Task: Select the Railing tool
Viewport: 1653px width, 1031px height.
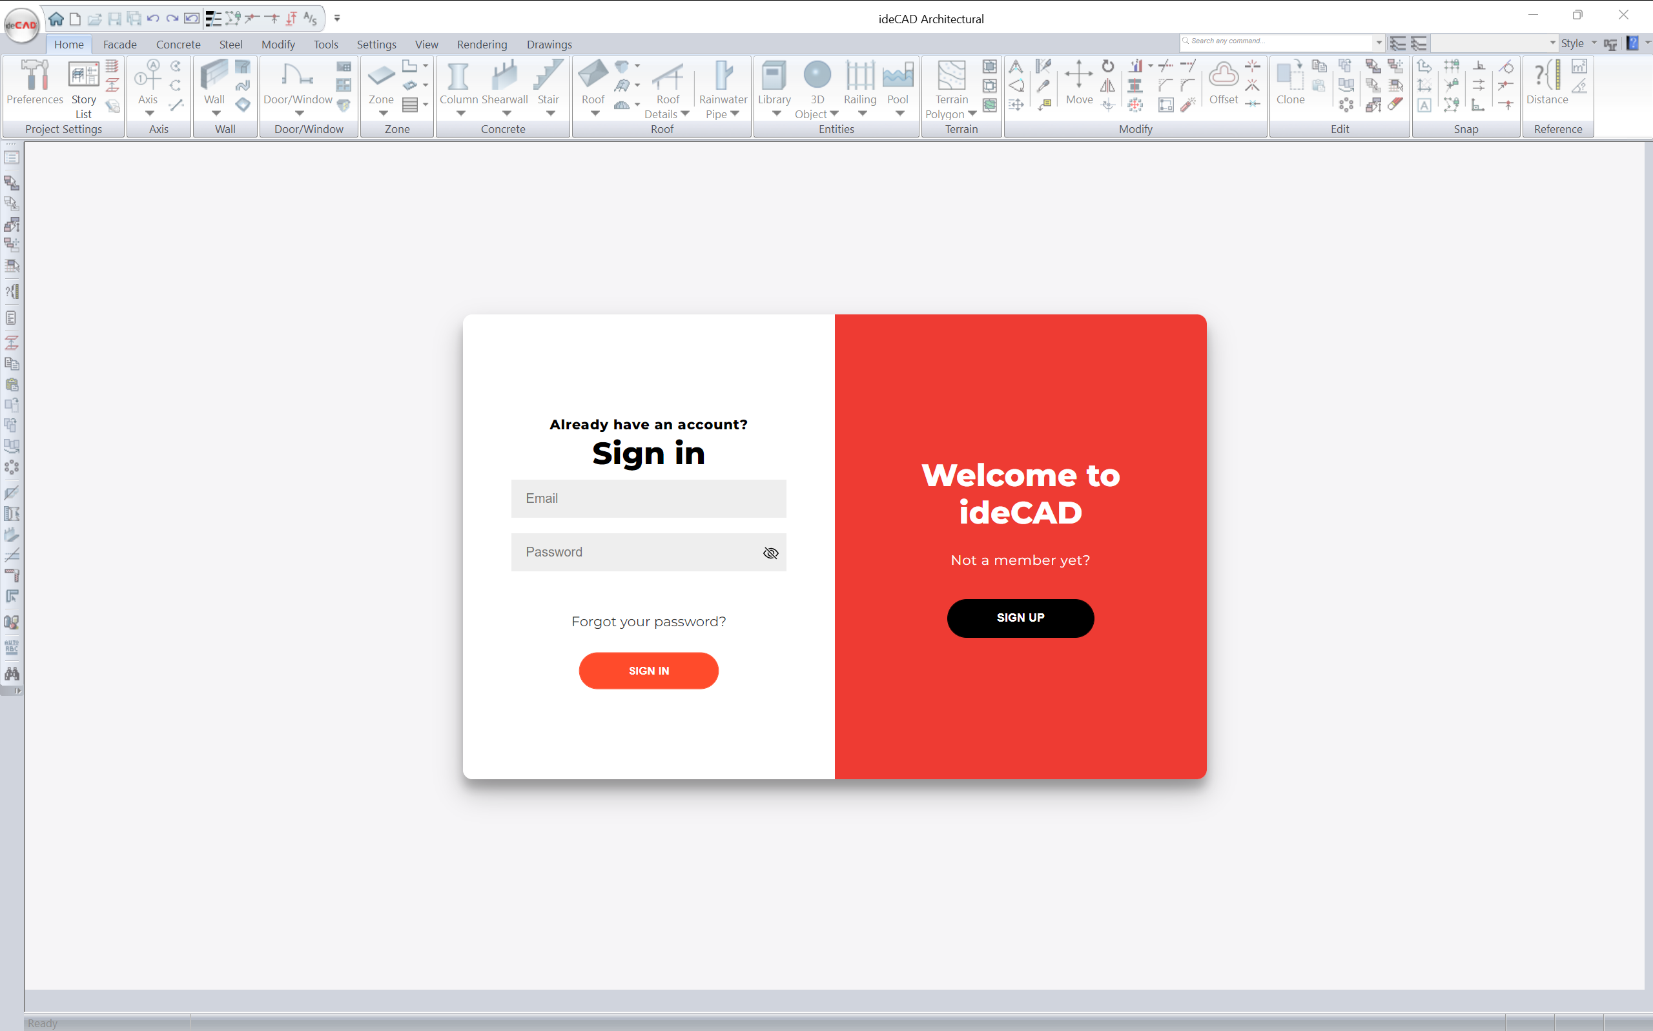Action: point(860,83)
